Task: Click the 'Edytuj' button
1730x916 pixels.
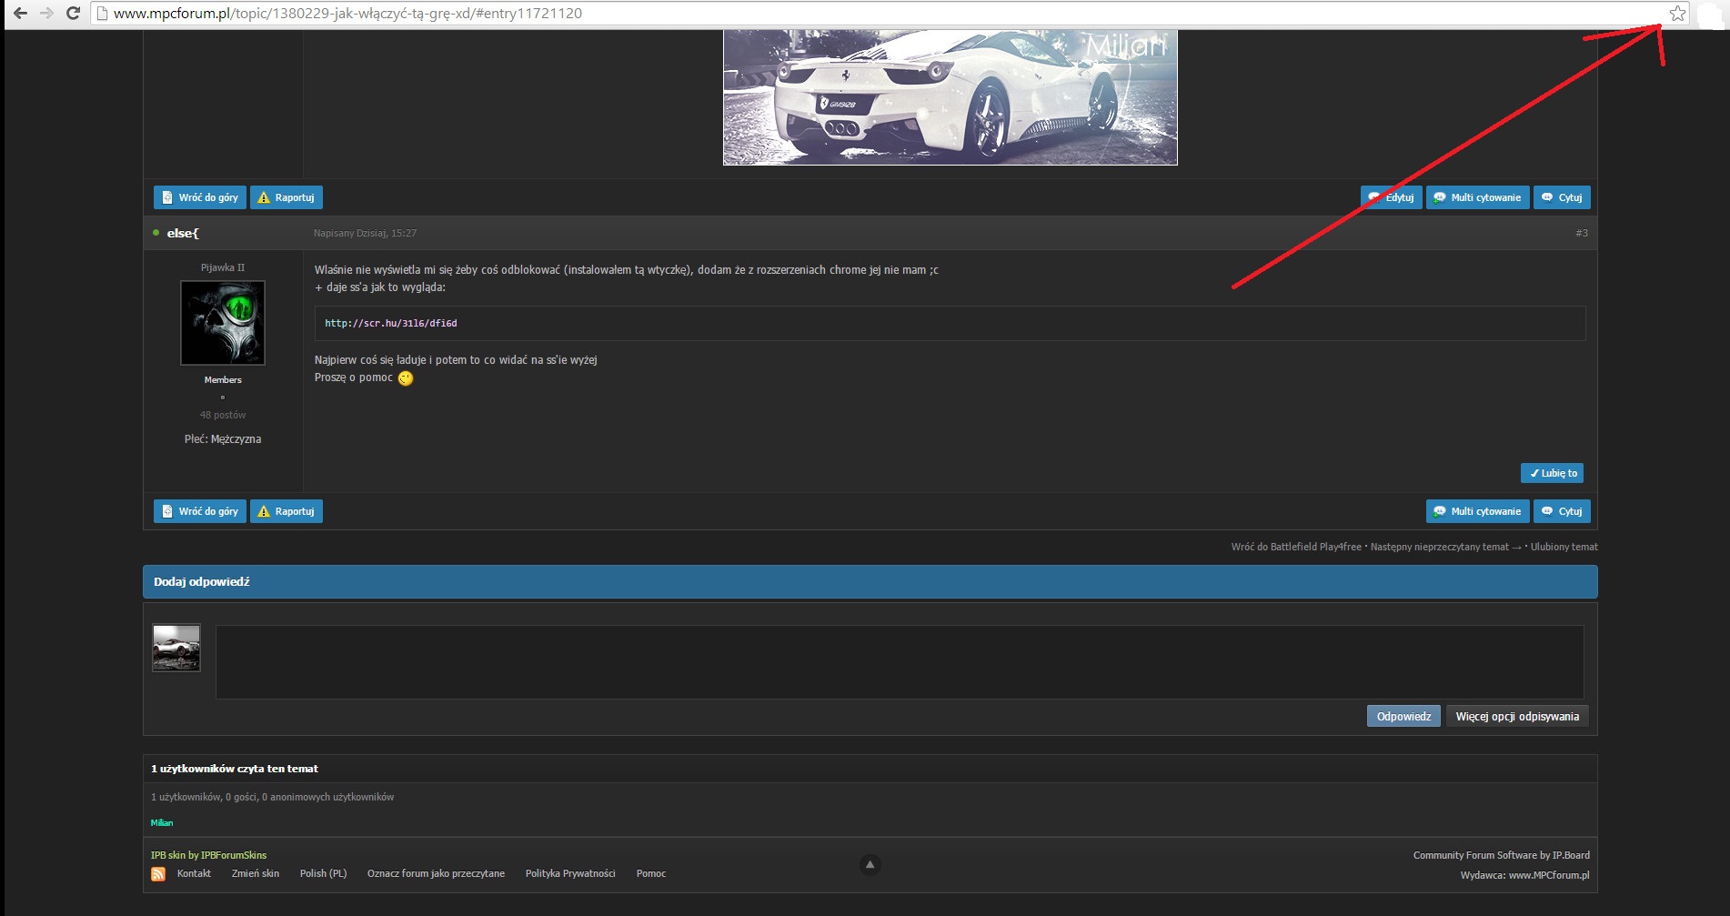Action: 1392,197
